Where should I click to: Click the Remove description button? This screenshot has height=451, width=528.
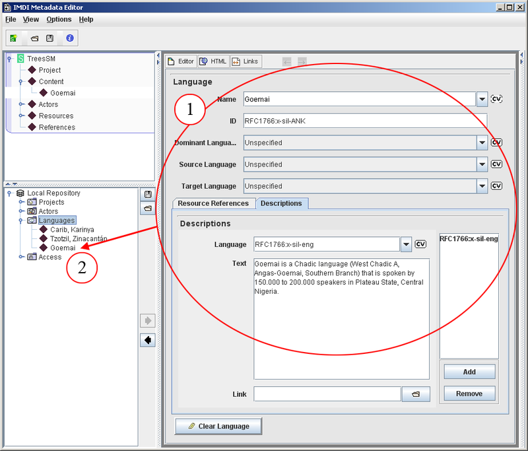pyautogui.click(x=469, y=394)
